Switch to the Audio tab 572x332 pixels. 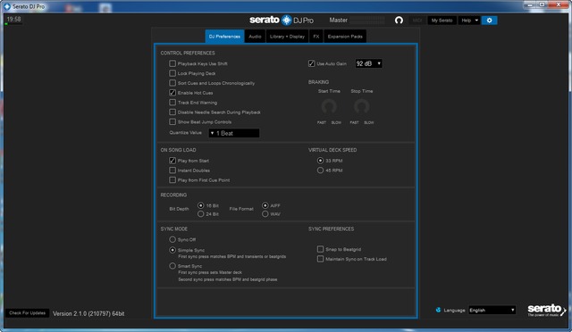tap(255, 37)
